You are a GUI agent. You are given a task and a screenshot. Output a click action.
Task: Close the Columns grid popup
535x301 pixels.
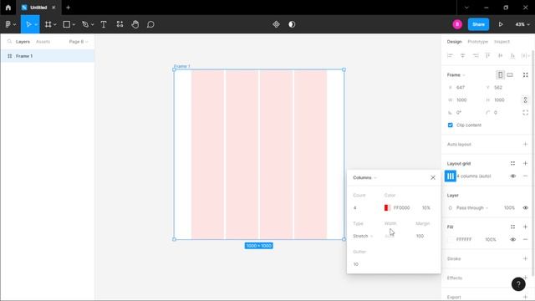pyautogui.click(x=433, y=177)
